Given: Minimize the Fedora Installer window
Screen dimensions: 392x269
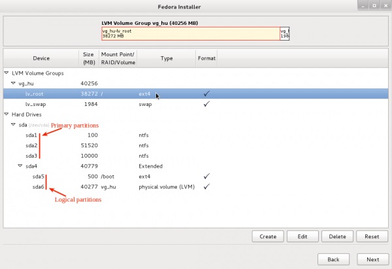Looking at the screenshot, I should (363, 6).
